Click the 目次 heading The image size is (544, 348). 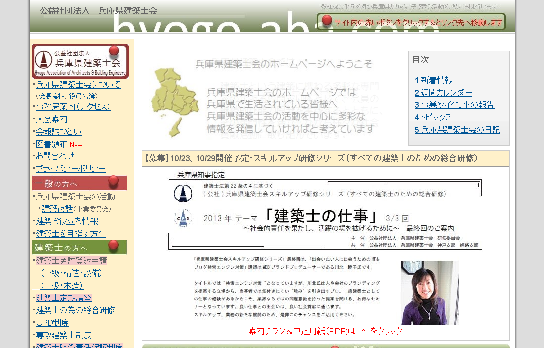(421, 60)
